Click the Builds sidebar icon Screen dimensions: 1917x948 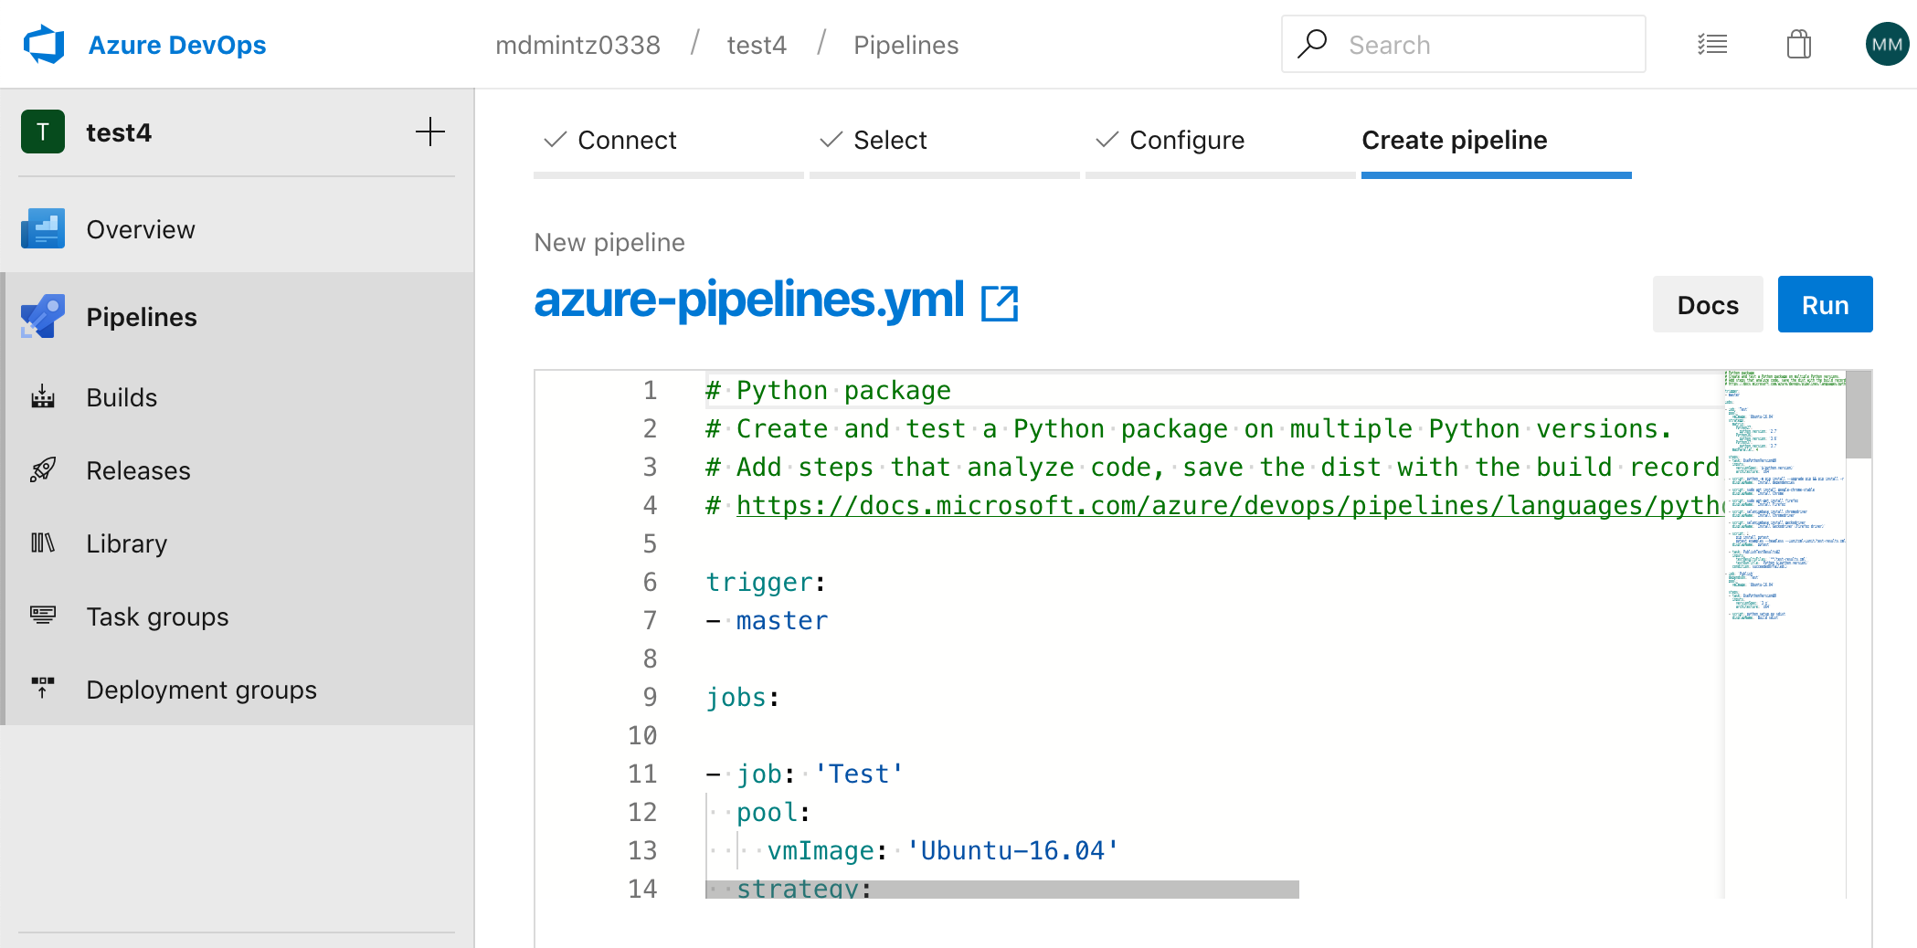click(x=43, y=397)
